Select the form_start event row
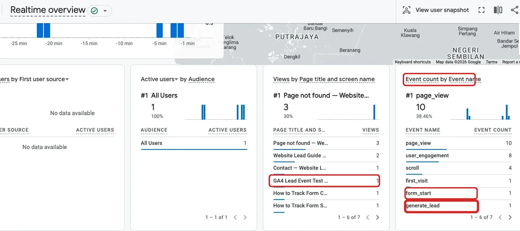The image size is (520, 231). [x=459, y=193]
